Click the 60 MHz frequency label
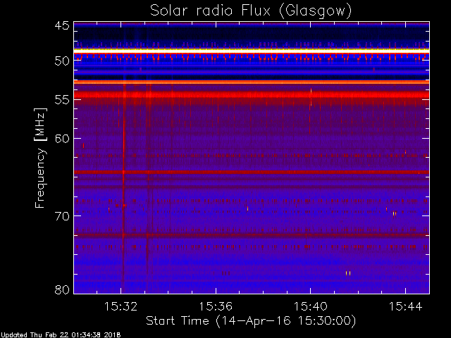 click(62, 139)
